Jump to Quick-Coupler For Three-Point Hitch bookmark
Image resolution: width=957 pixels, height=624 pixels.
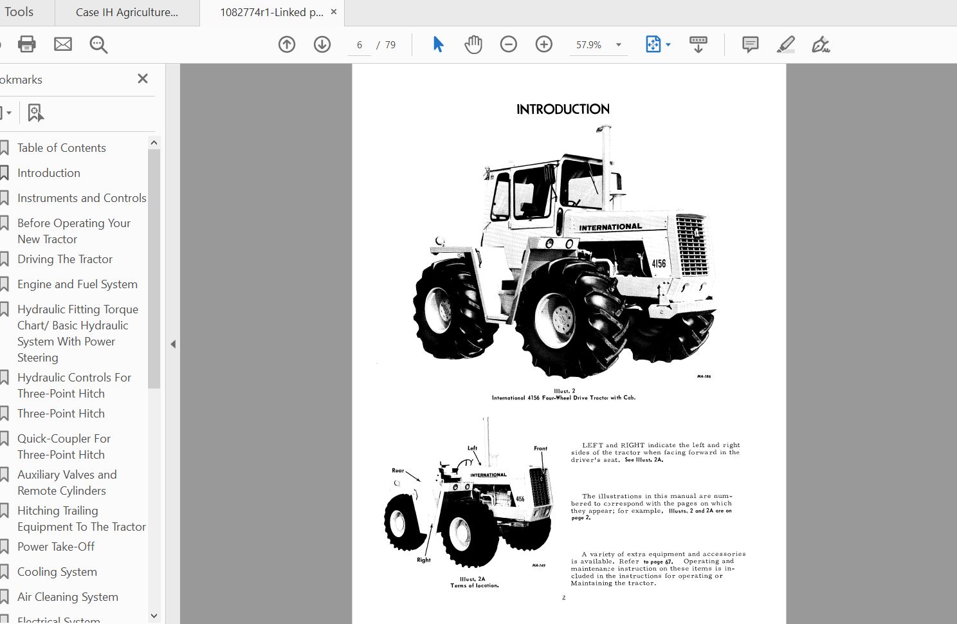(64, 446)
